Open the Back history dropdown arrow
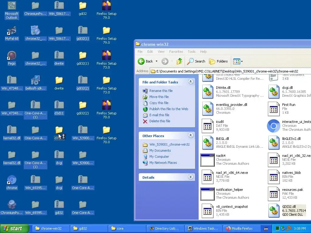 (x=156, y=61)
